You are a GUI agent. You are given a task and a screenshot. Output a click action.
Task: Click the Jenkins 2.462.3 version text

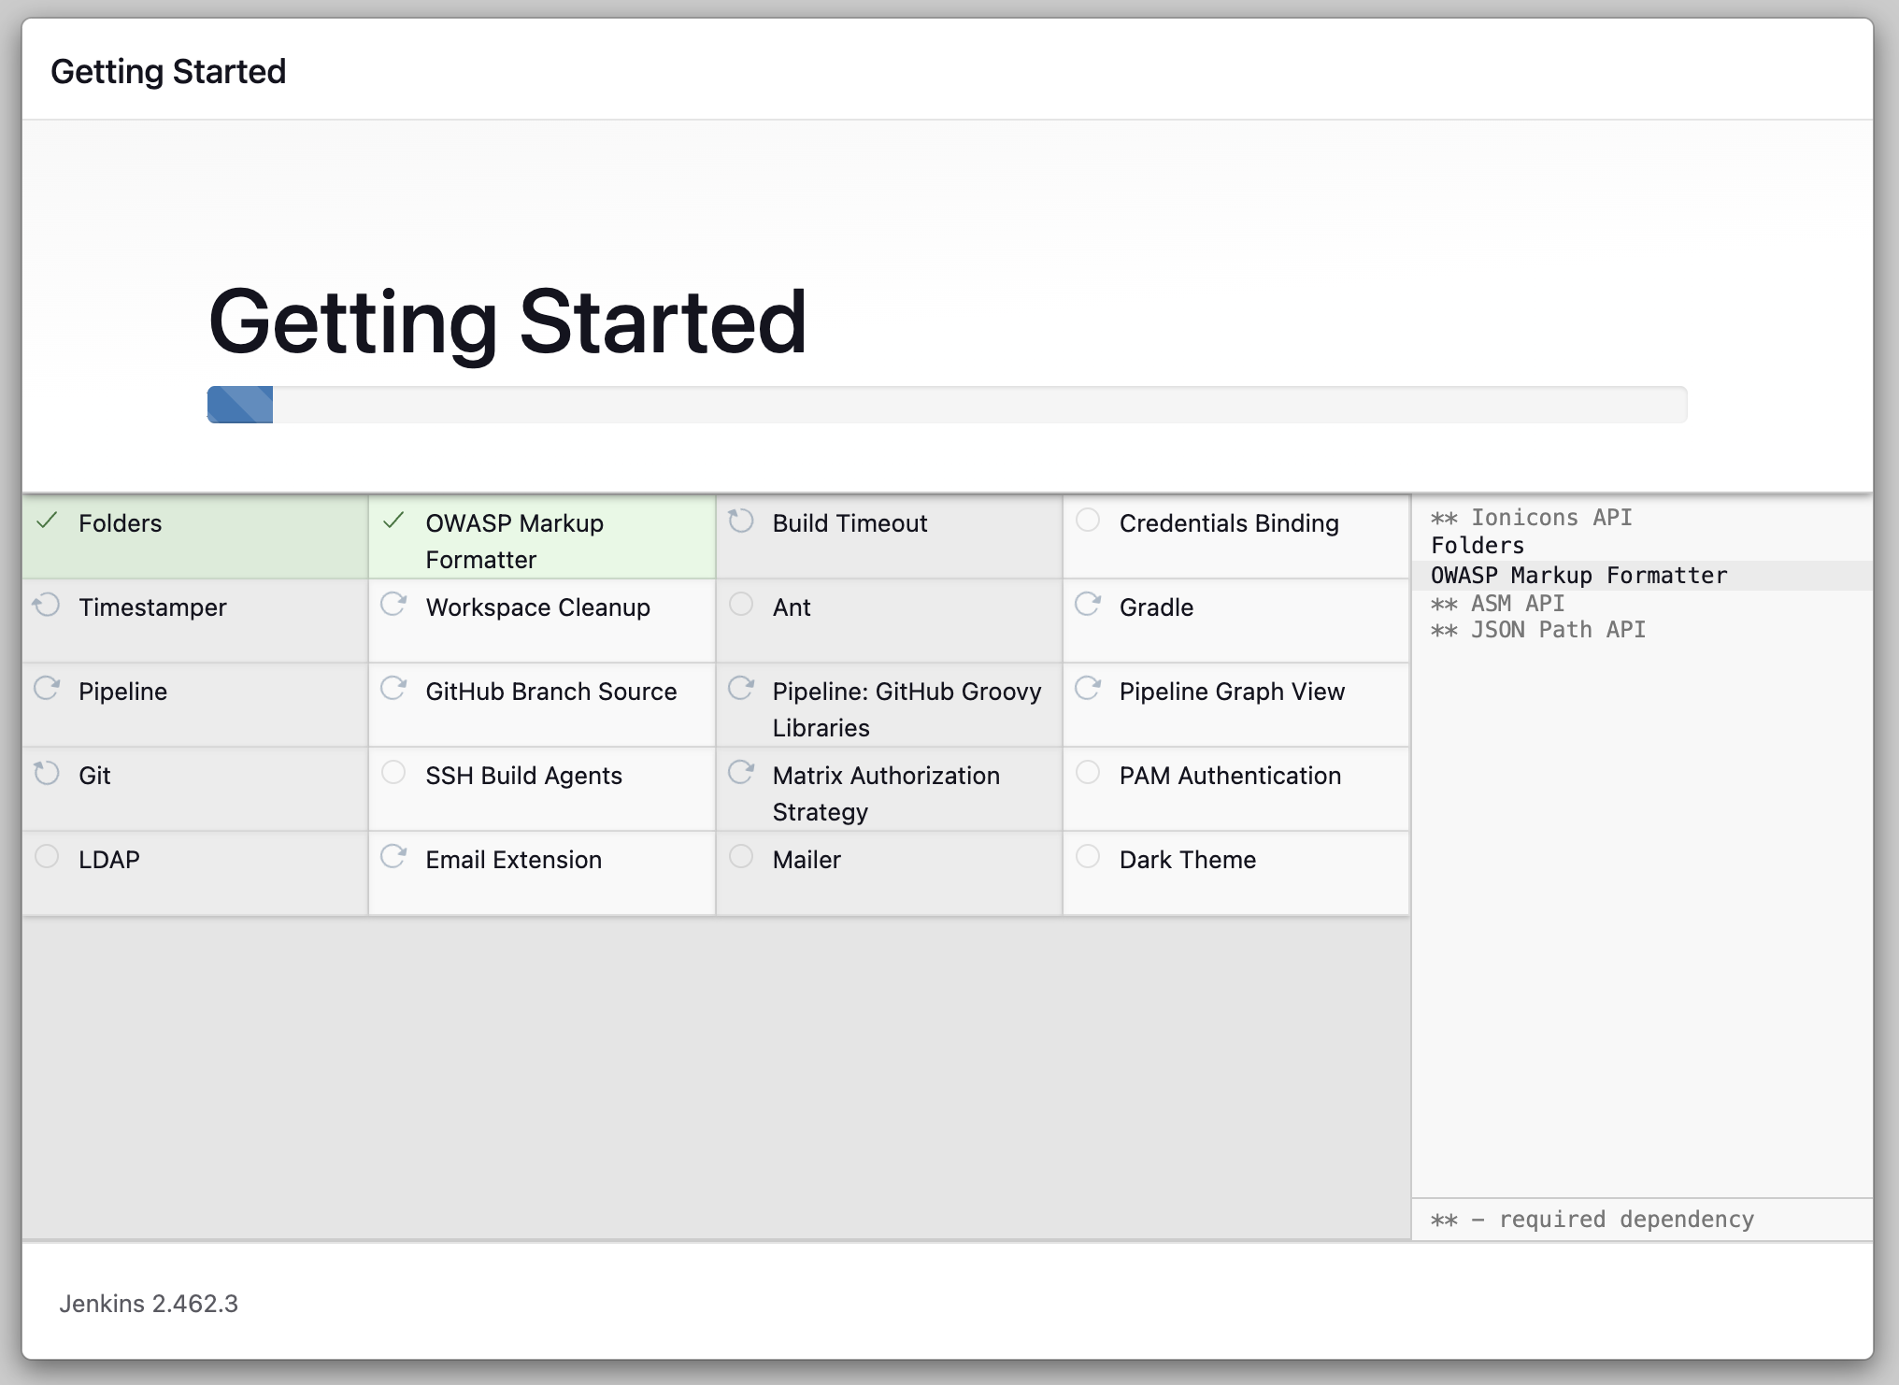(x=149, y=1304)
